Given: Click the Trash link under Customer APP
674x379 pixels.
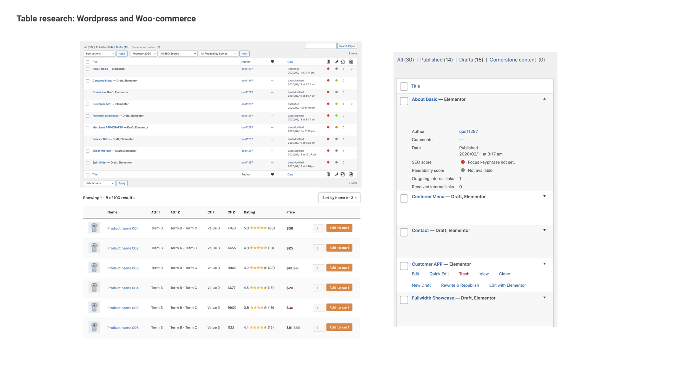Looking at the screenshot, I should point(464,274).
